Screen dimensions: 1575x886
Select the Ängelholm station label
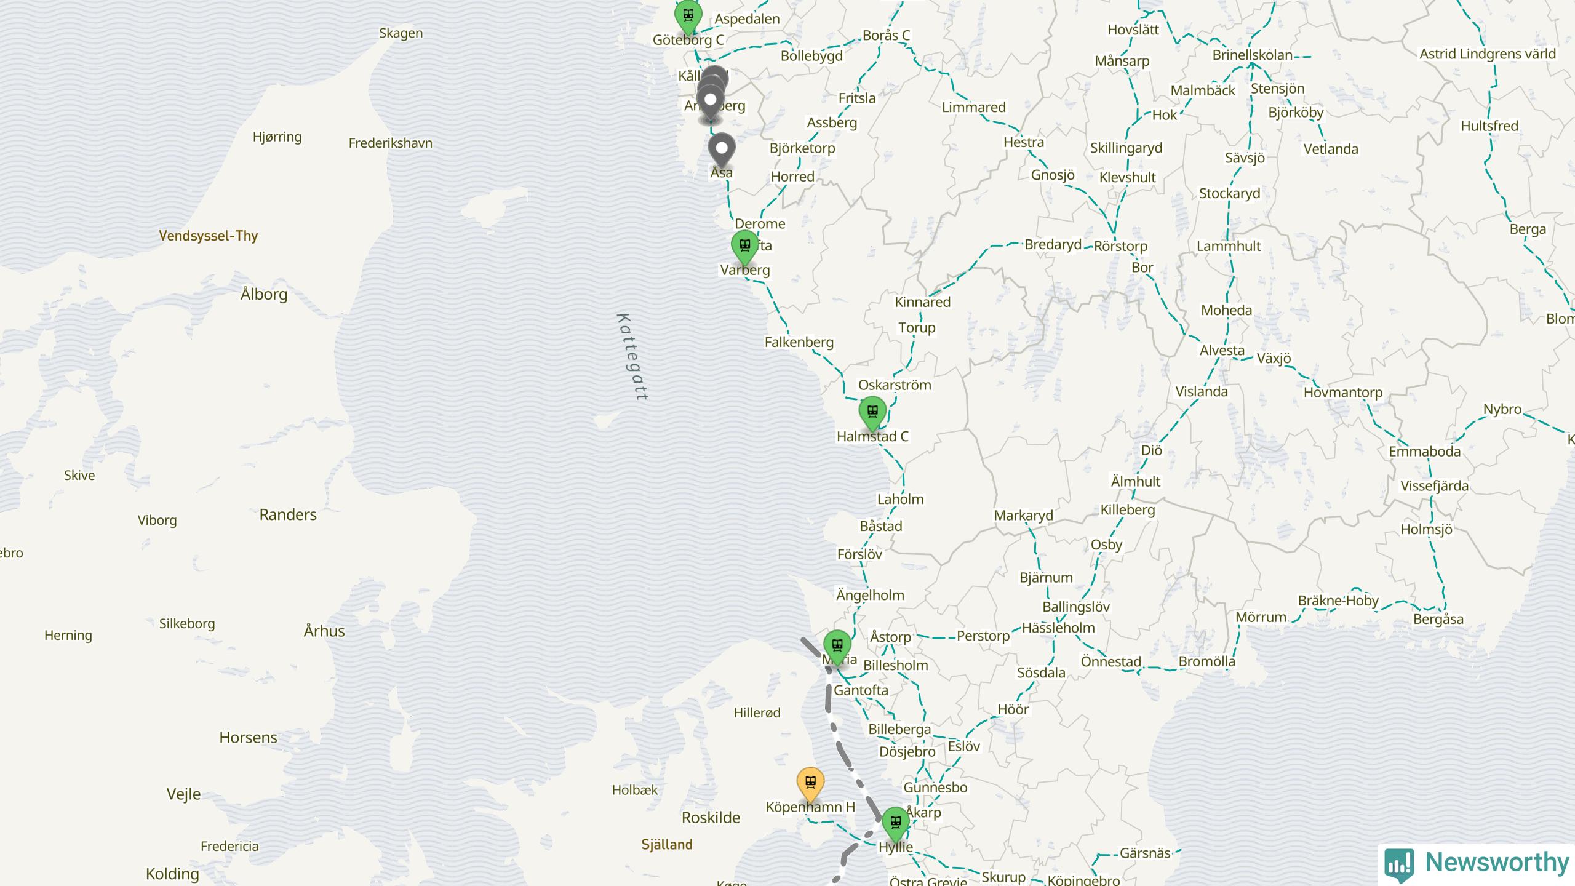point(870,595)
